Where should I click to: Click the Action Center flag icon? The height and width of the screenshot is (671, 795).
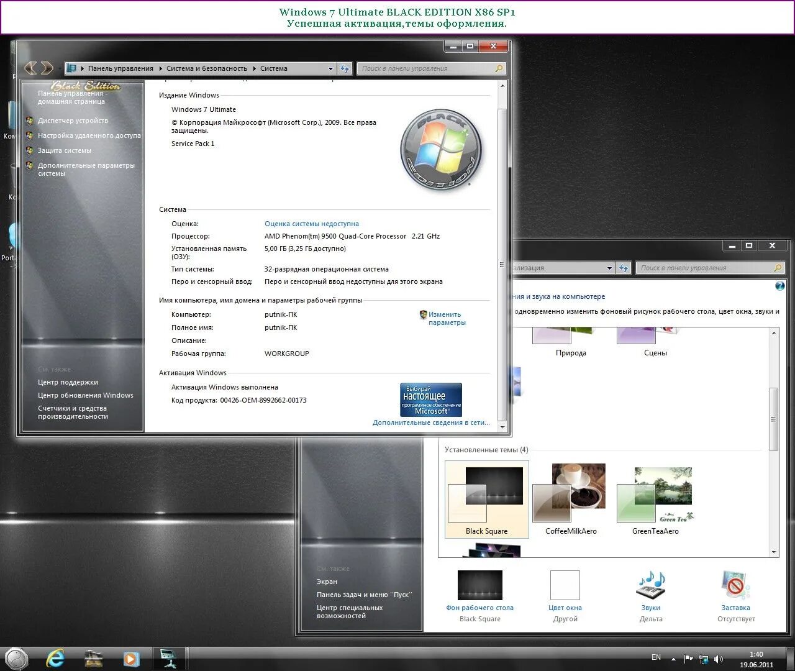[688, 659]
